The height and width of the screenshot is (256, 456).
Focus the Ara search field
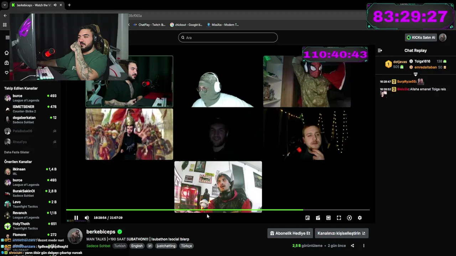click(x=228, y=37)
